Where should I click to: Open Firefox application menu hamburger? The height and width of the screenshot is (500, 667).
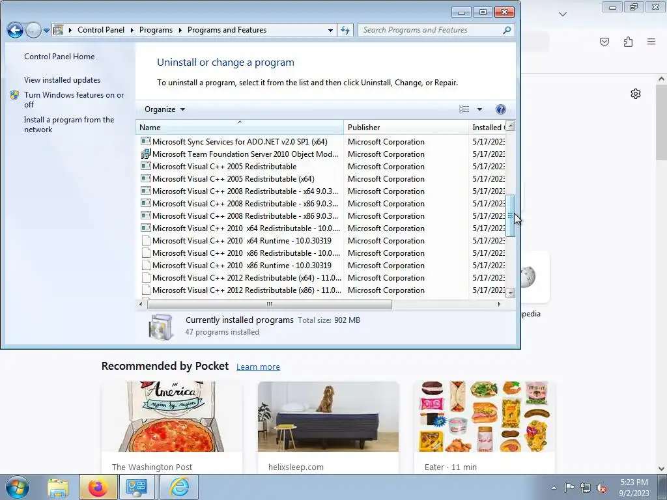(651, 42)
